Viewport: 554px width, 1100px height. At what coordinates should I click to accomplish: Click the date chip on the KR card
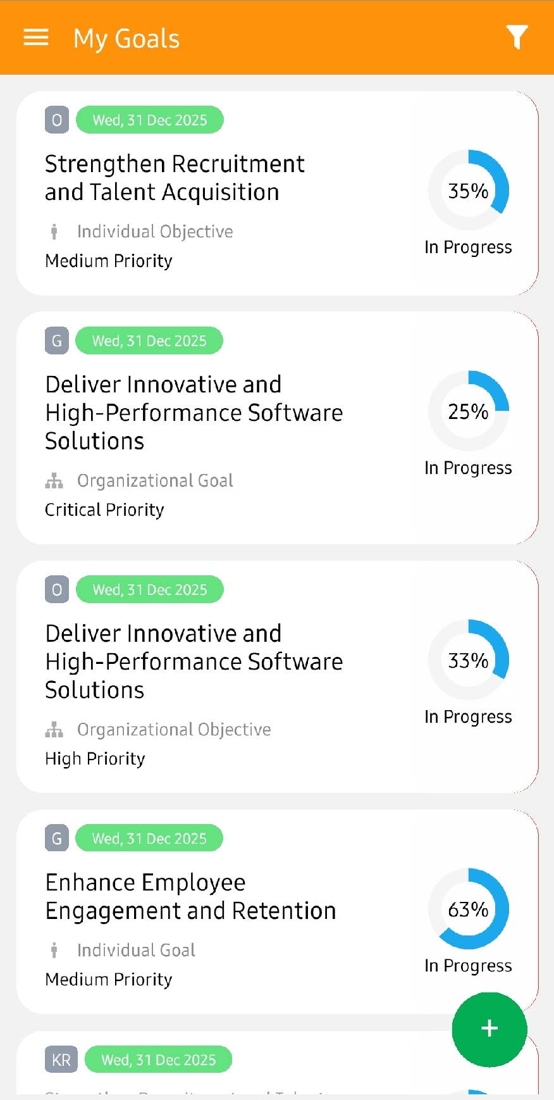coord(158,1059)
